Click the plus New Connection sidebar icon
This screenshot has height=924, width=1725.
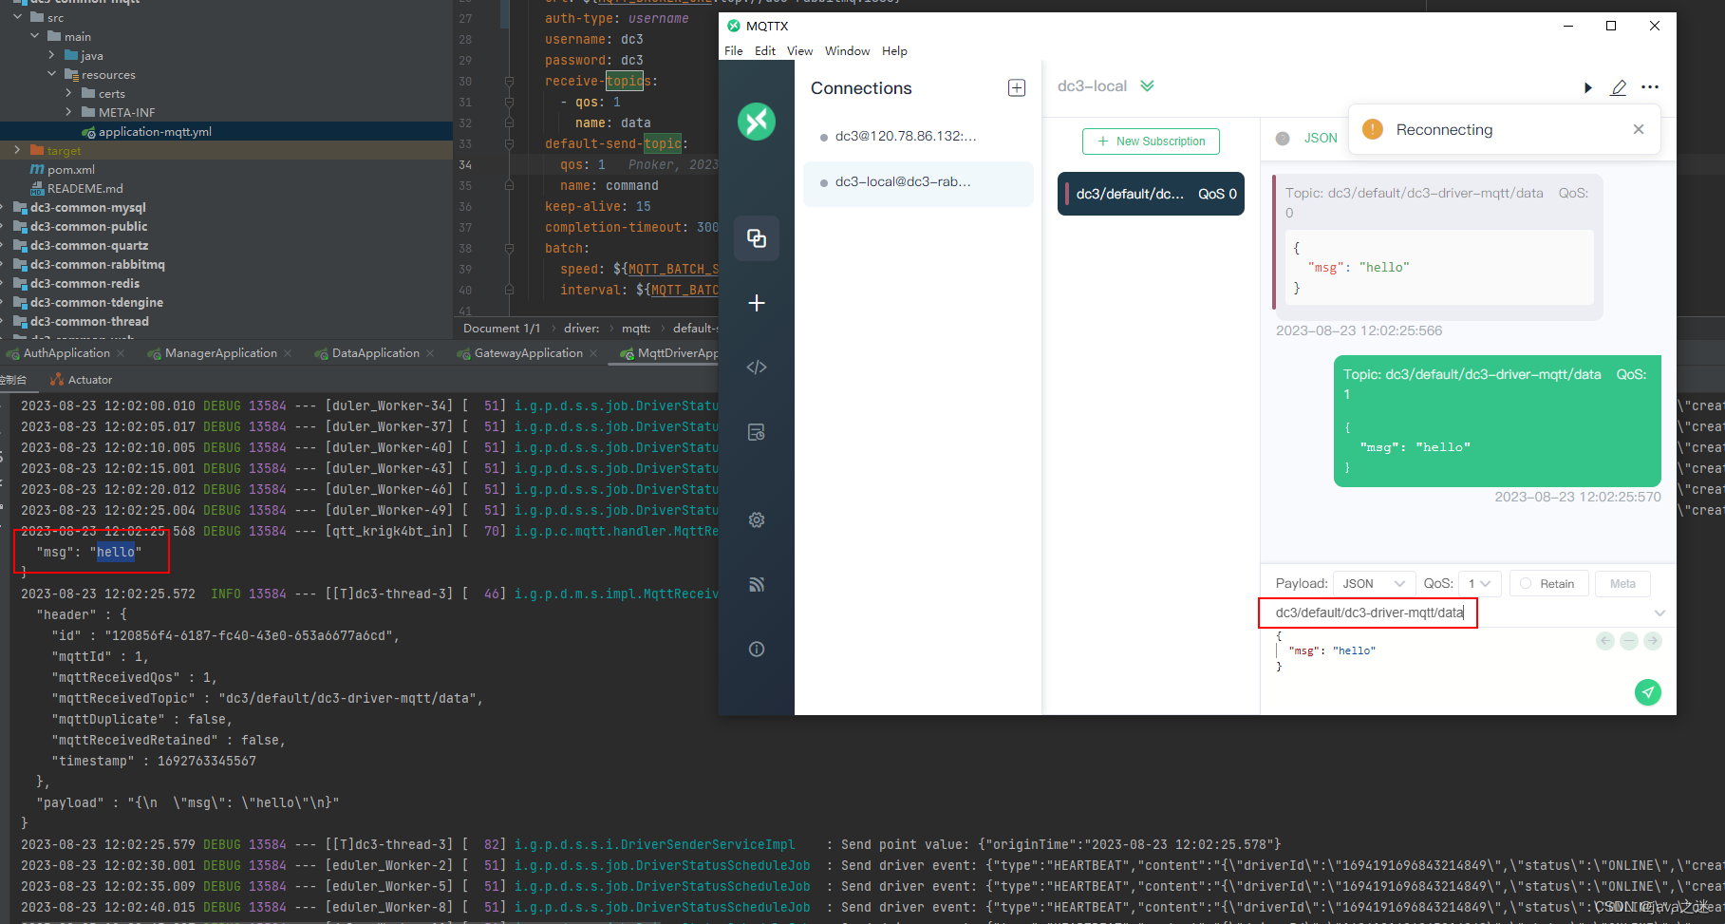tap(757, 303)
